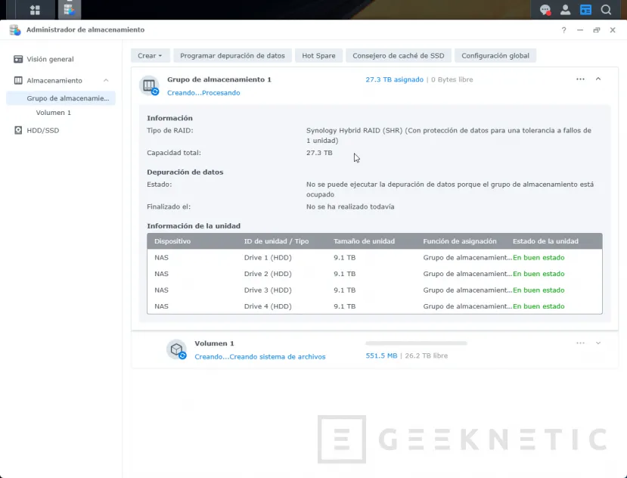Open the DSM main menu grid icon
This screenshot has width=627, height=478.
(35, 10)
